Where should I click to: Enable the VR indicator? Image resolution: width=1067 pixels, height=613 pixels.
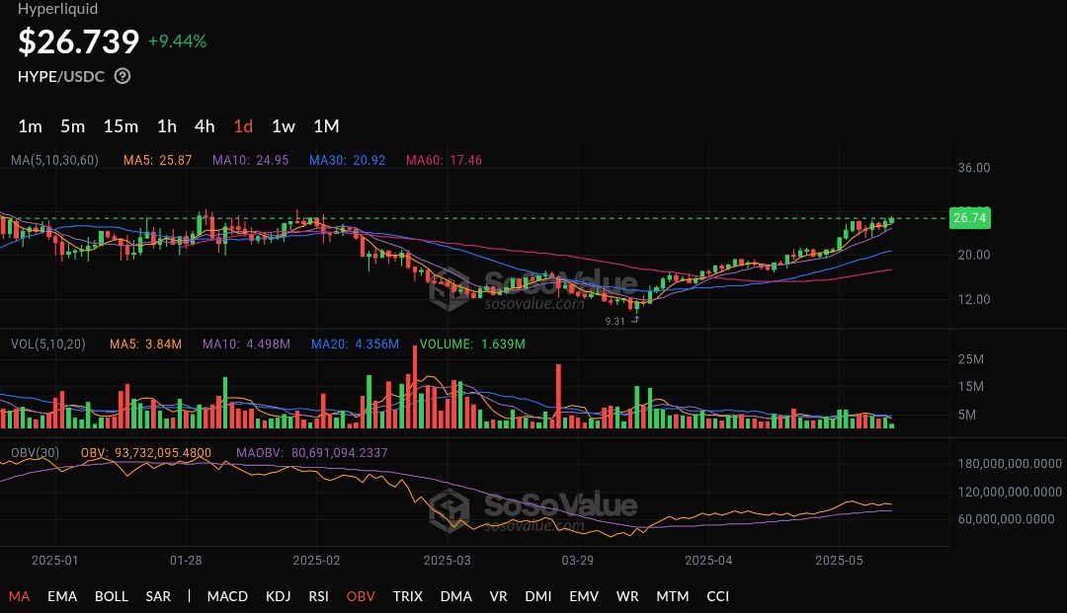tap(498, 596)
